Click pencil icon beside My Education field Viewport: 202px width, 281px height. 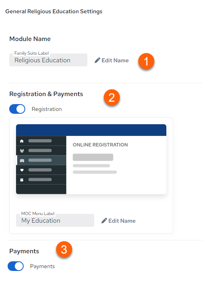(x=104, y=221)
